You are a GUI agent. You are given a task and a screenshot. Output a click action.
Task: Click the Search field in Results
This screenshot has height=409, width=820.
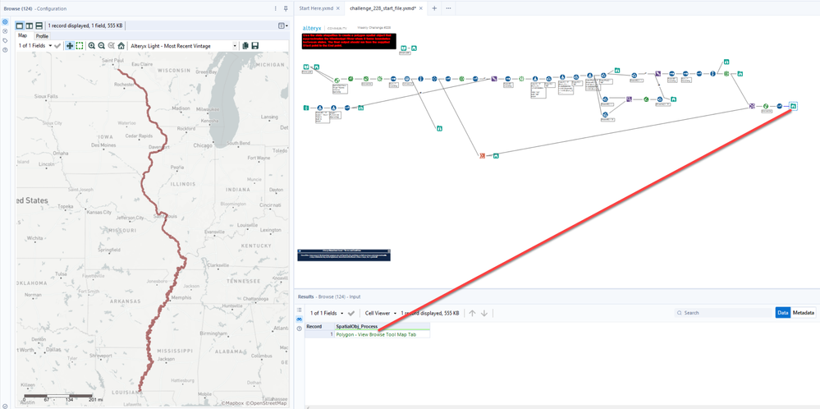[722, 313]
